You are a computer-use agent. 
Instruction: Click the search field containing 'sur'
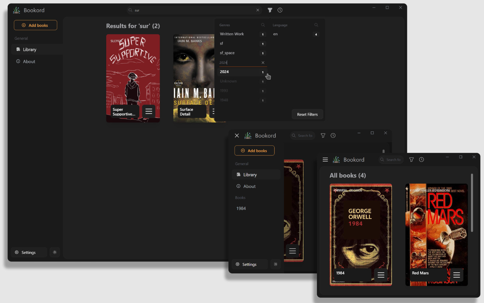click(194, 10)
